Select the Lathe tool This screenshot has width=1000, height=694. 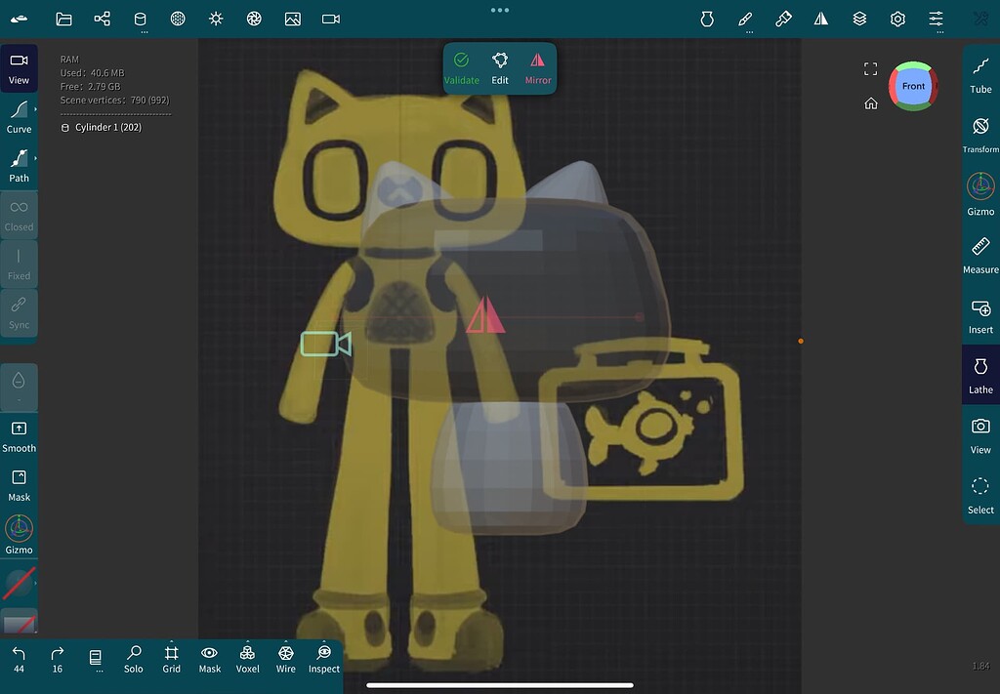pos(979,374)
